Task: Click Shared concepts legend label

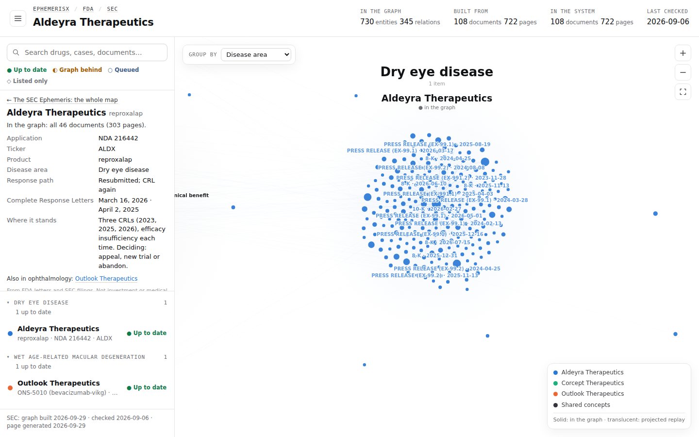Action: (585, 405)
